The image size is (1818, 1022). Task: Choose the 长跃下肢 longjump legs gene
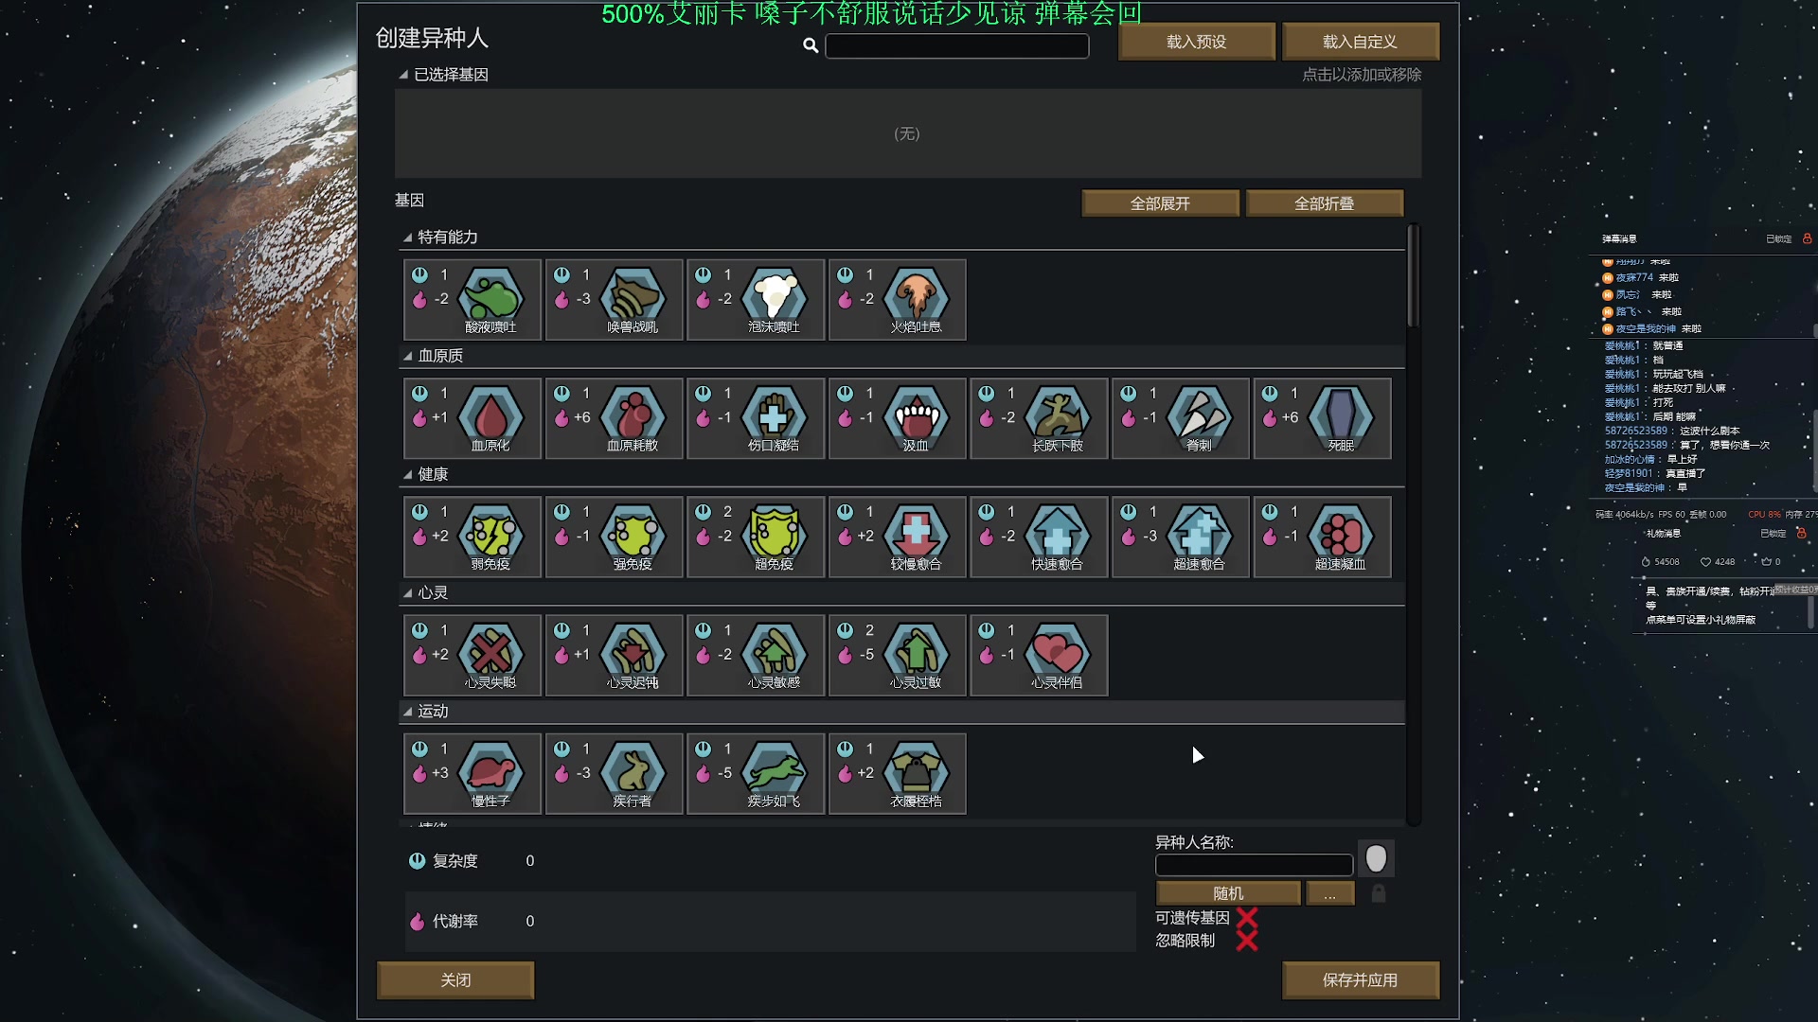(1039, 418)
